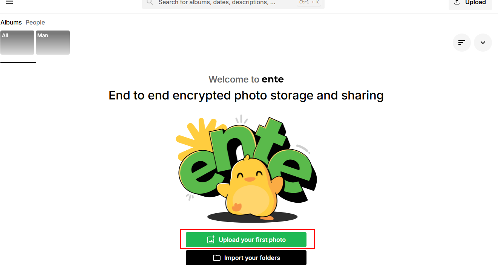This screenshot has width=498, height=272.
Task: Select the All album thumbnail
Action: tap(17, 43)
